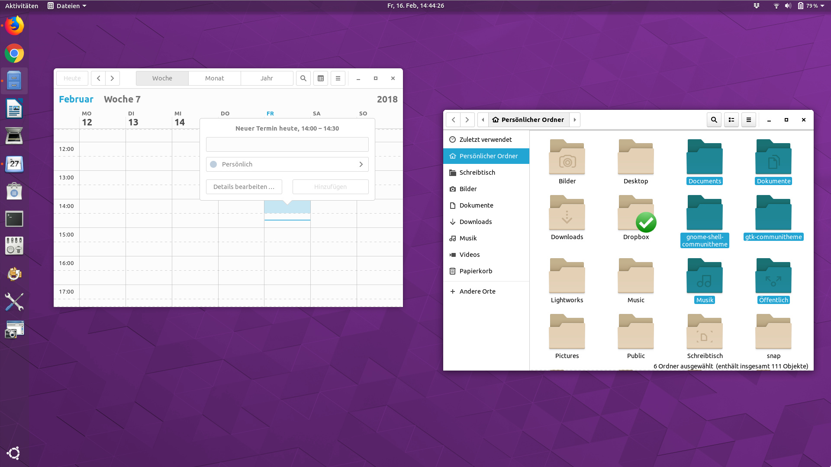Open the calendar hamburger menu
The image size is (831, 467).
pyautogui.click(x=338, y=78)
